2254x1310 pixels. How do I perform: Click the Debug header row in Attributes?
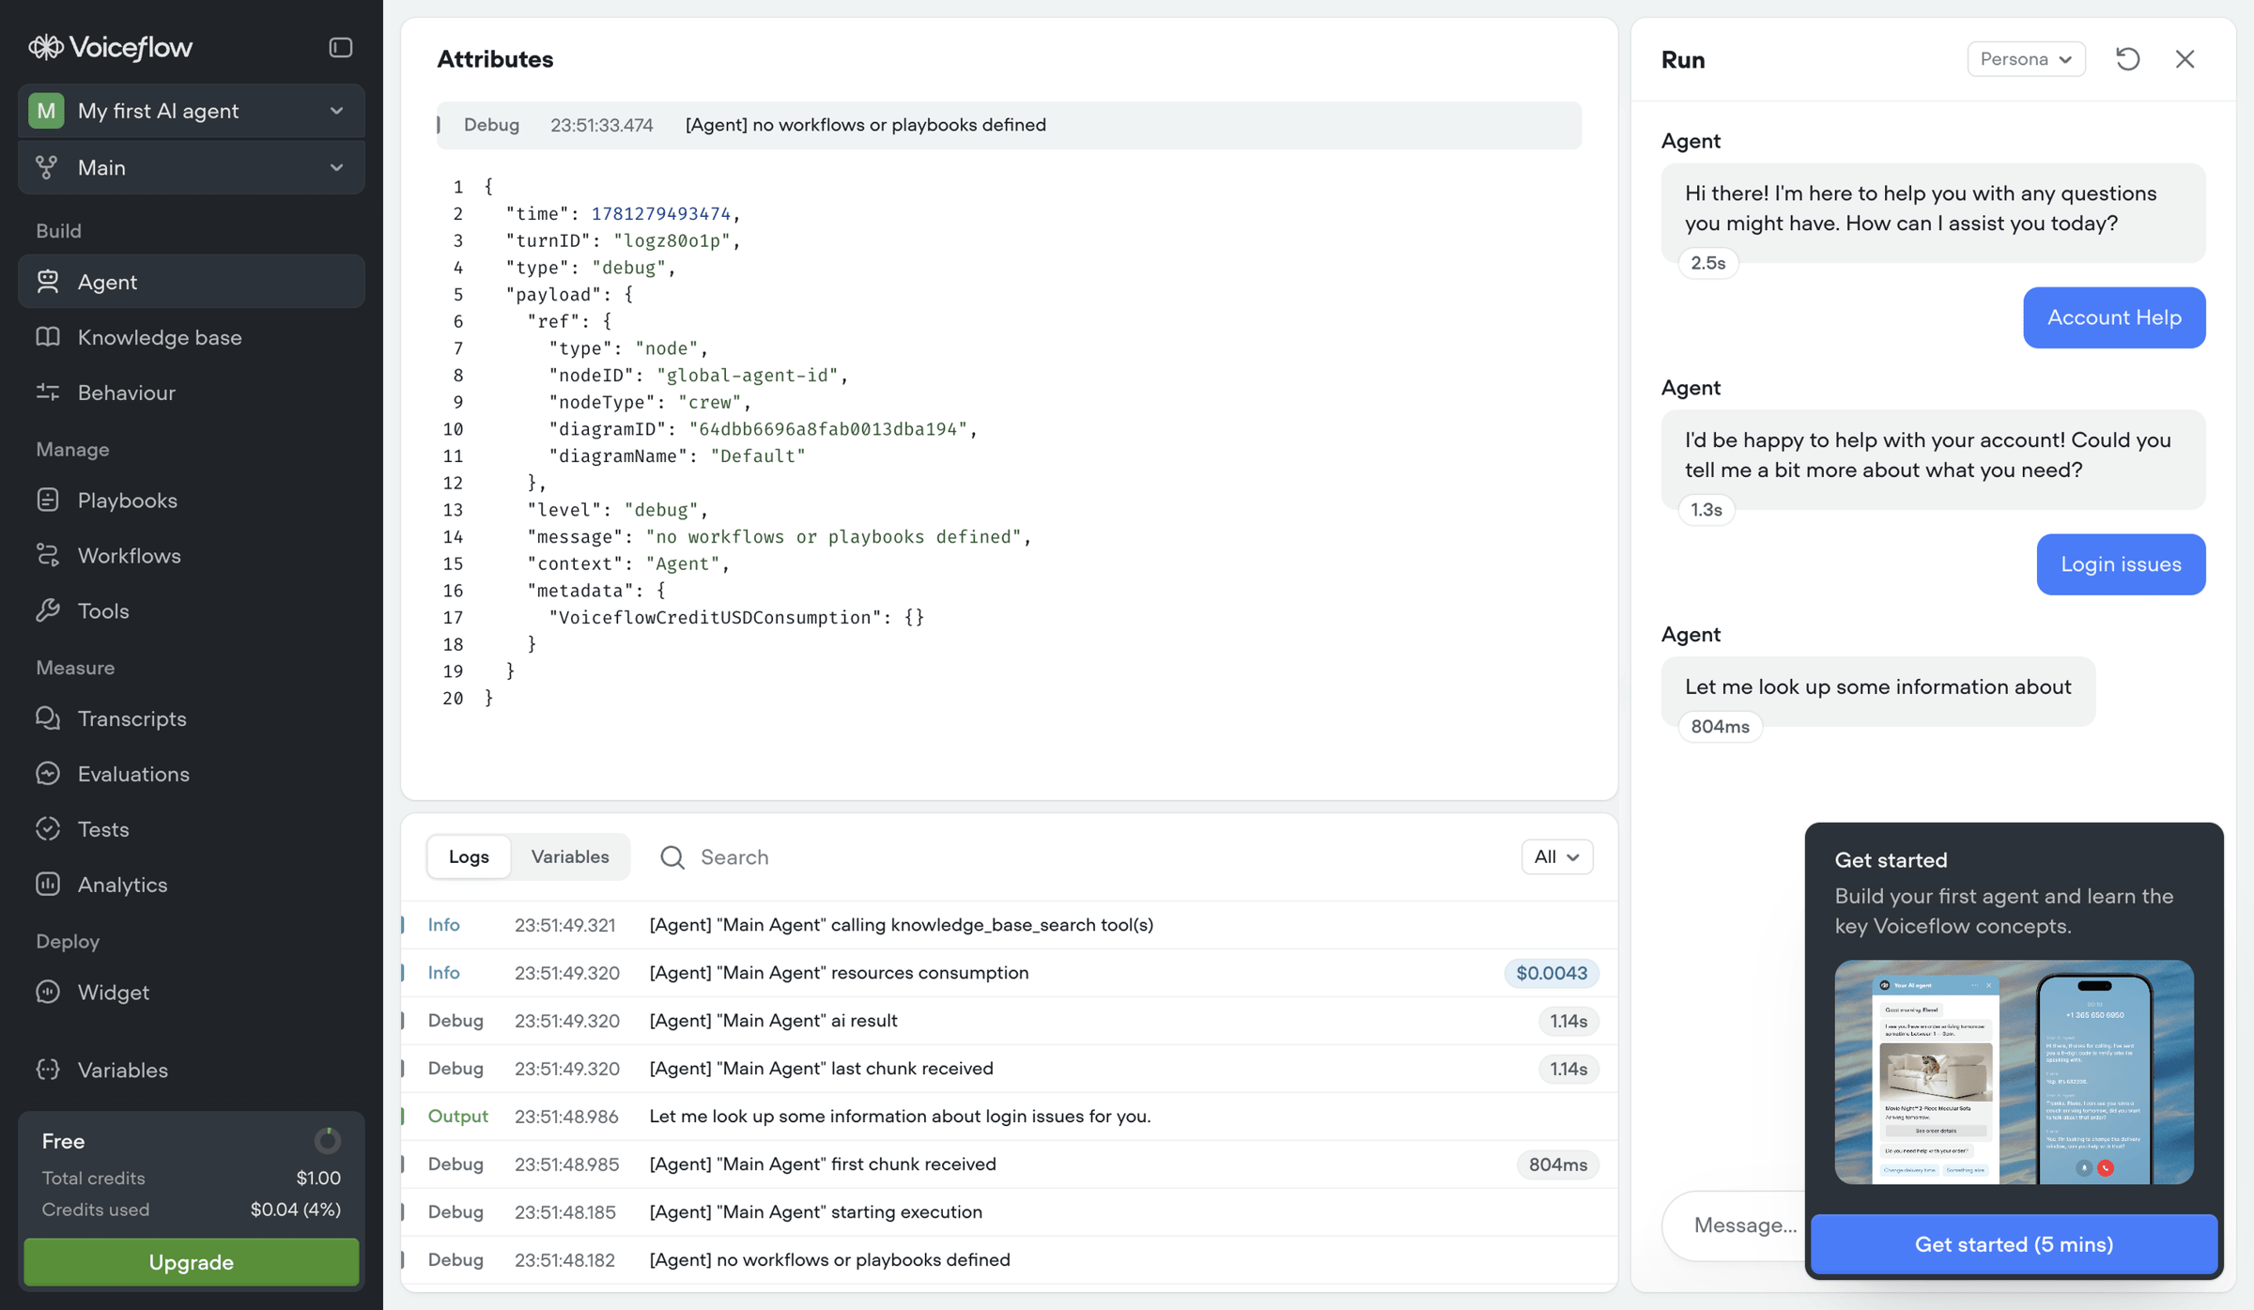1010,125
